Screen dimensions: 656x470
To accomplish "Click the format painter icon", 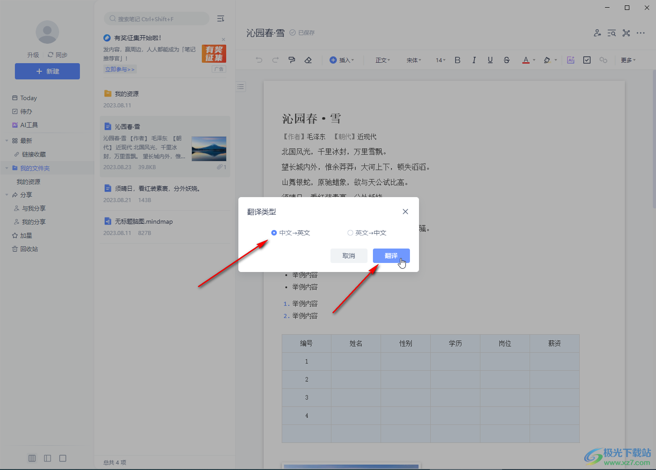I will (292, 60).
